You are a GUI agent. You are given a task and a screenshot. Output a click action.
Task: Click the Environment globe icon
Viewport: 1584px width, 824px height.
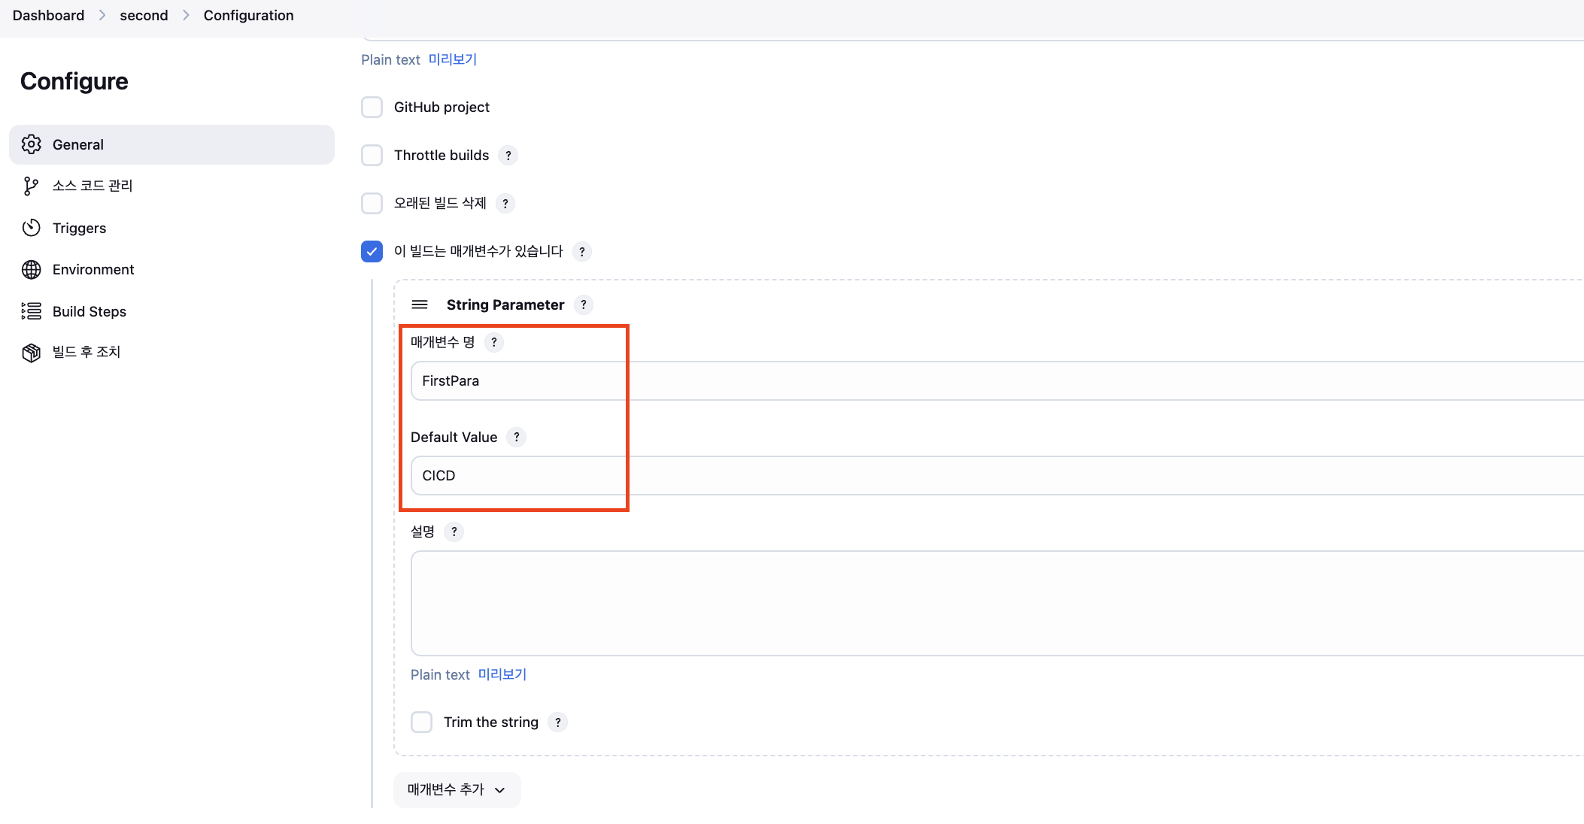pos(31,269)
